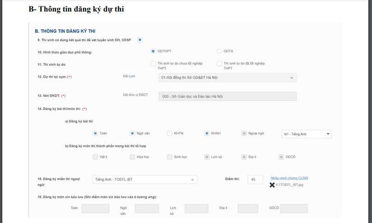
Task: Toggle checkbox for using results for ĐH, CĐSP admission
Action: pyautogui.click(x=140, y=40)
